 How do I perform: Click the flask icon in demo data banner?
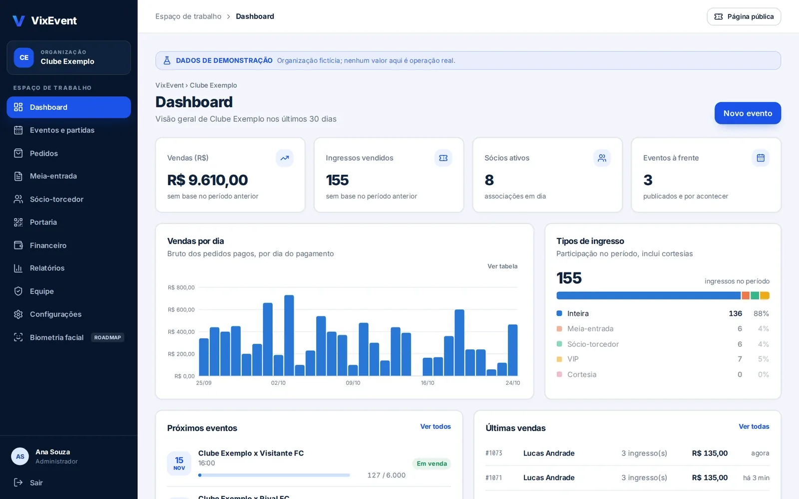tap(167, 60)
